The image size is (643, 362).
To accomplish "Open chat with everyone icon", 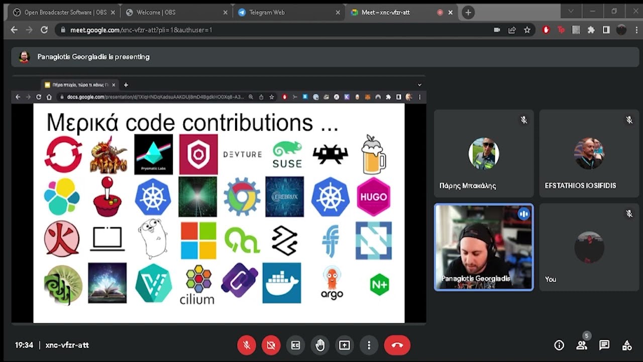I will [x=604, y=345].
